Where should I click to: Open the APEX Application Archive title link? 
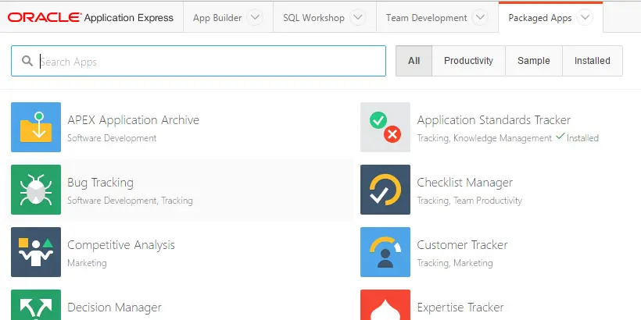[133, 120]
